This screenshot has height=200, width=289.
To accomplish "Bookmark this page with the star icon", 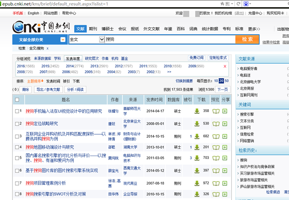I will 222,4.
